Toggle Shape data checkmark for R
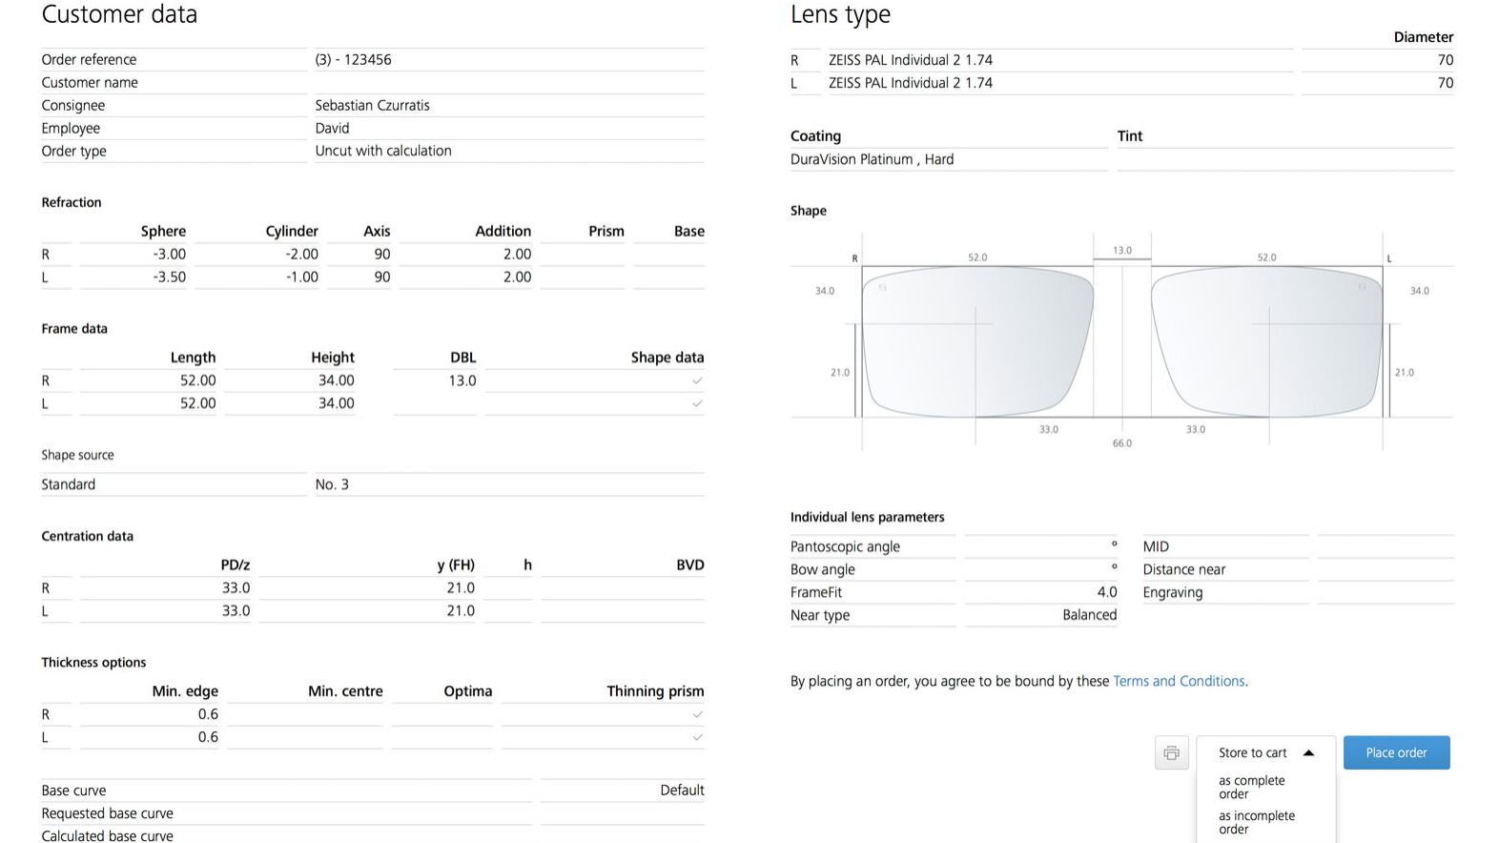 tap(697, 380)
